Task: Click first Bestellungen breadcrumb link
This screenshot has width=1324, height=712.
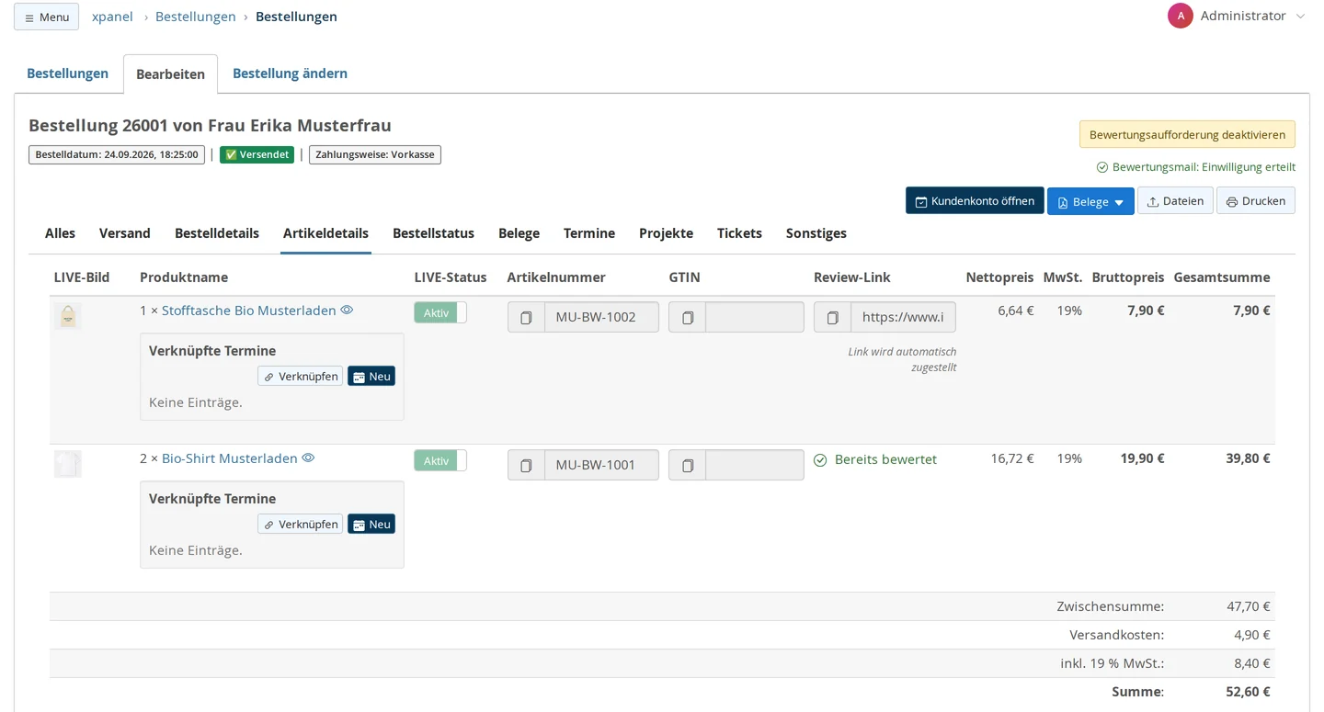Action: coord(196,17)
